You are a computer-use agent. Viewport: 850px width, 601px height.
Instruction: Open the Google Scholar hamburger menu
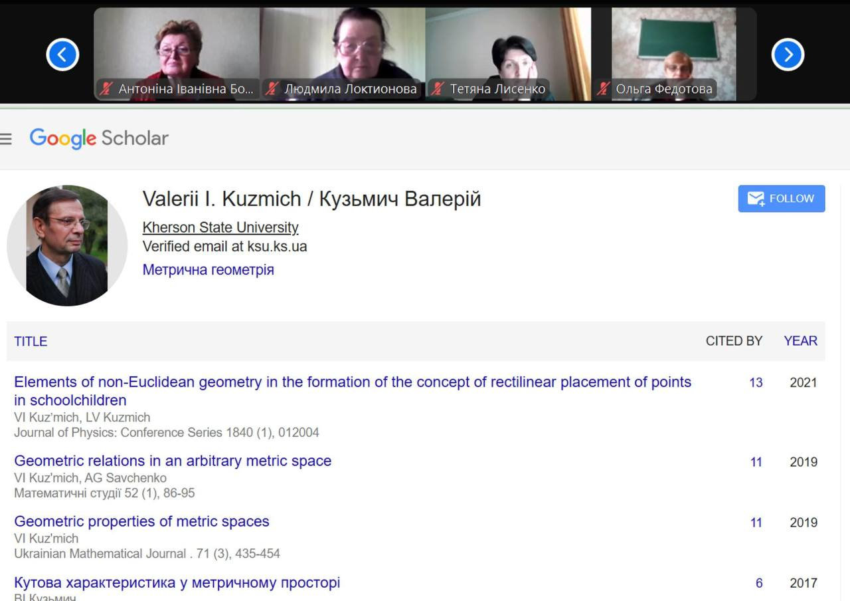point(6,139)
